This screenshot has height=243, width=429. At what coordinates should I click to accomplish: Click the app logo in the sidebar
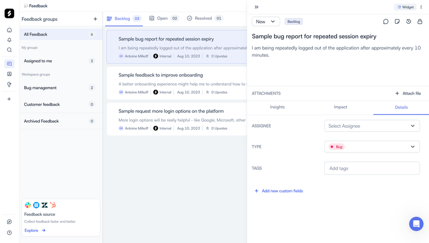coord(9,14)
